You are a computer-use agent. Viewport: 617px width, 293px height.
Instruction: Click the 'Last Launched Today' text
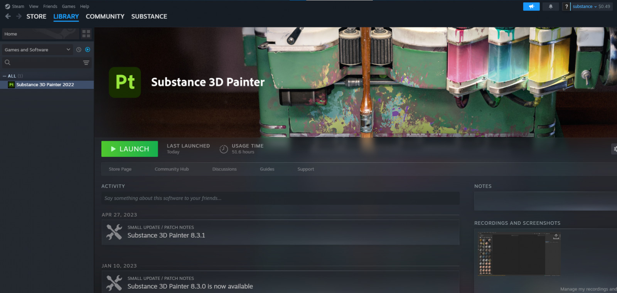tap(188, 149)
